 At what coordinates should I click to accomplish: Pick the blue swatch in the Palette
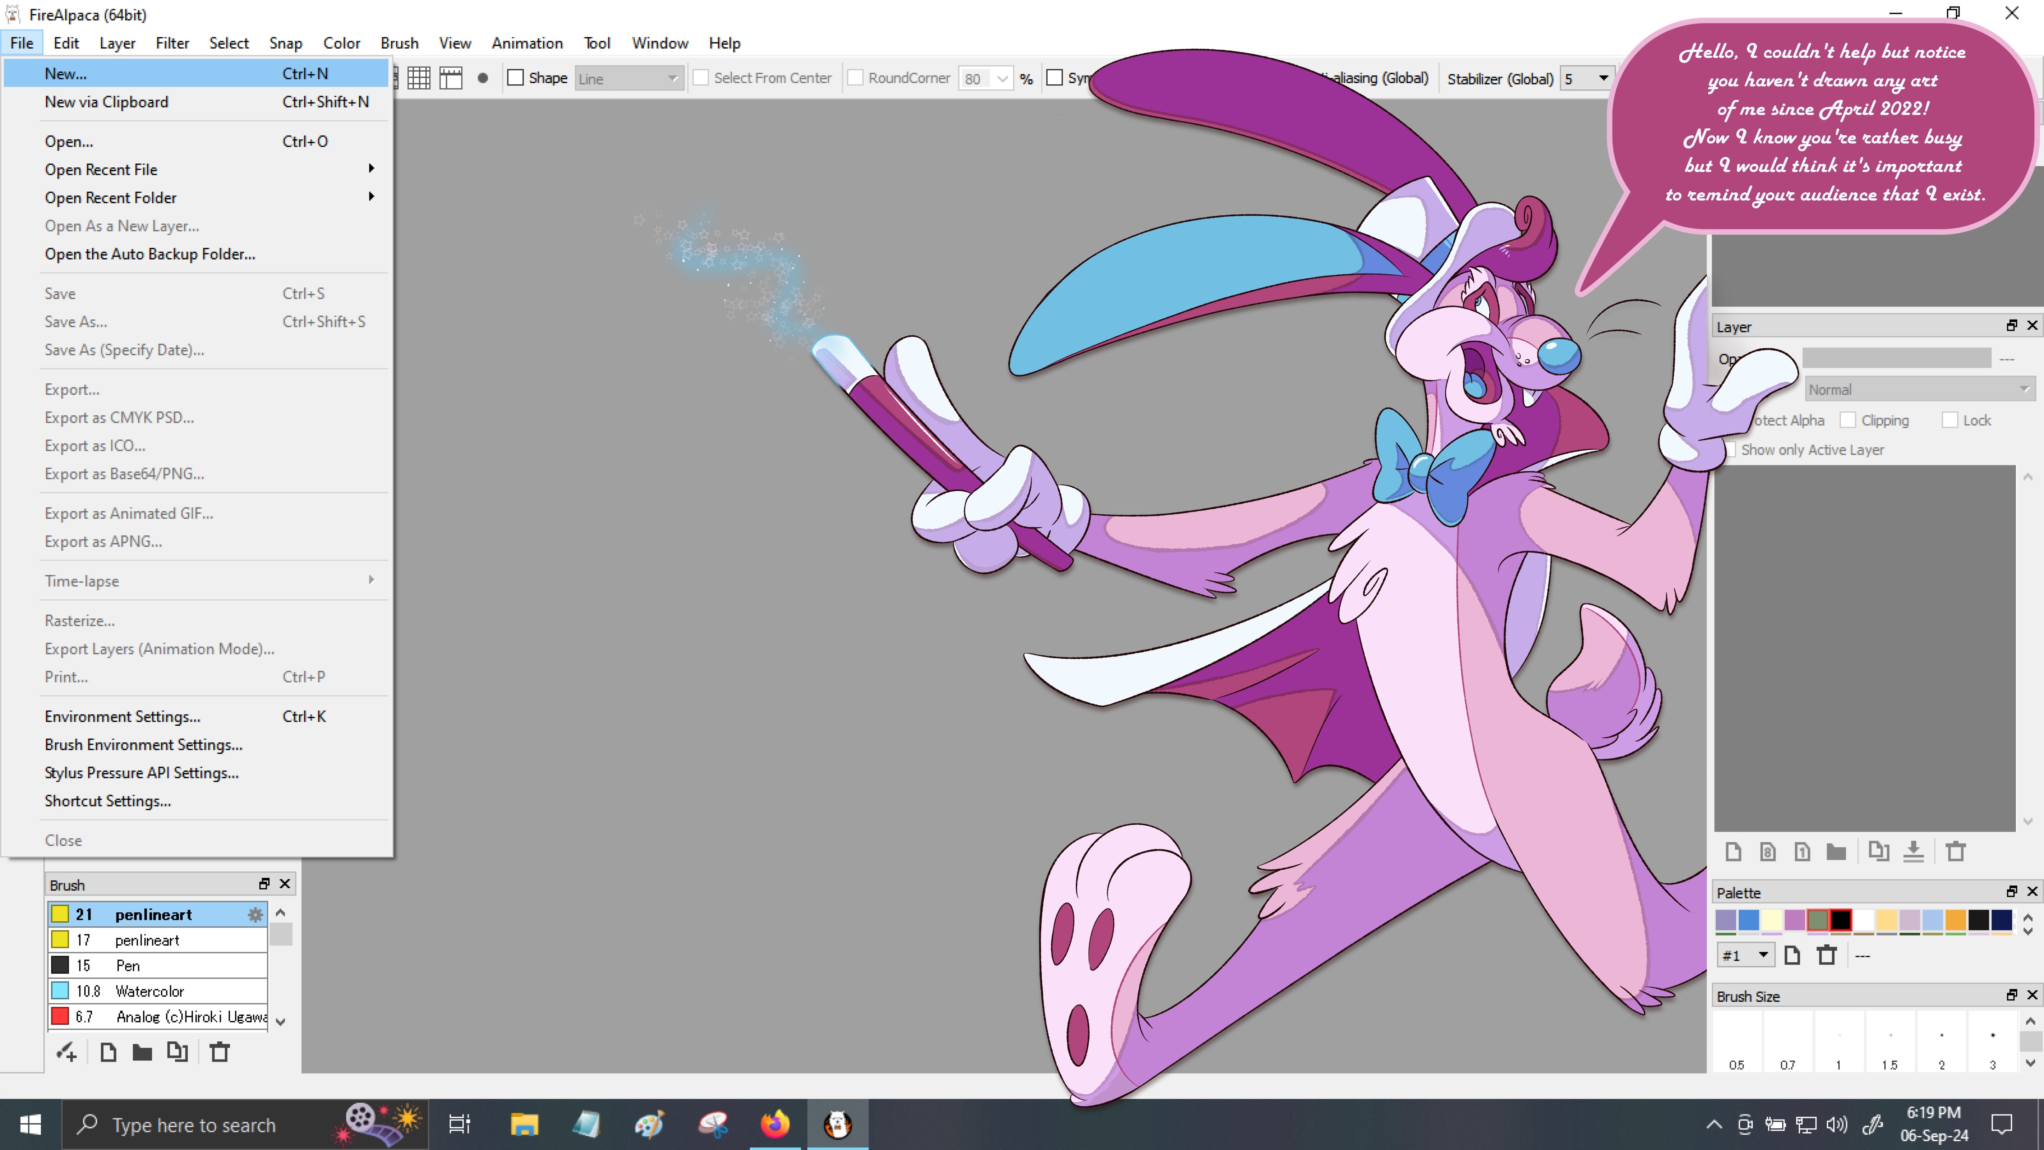1749,920
